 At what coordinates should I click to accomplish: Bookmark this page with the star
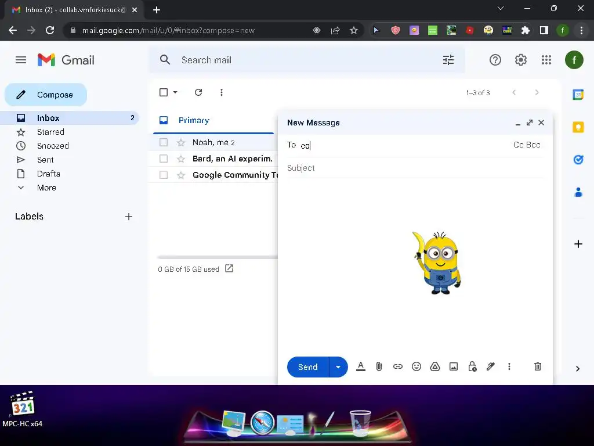point(353,30)
